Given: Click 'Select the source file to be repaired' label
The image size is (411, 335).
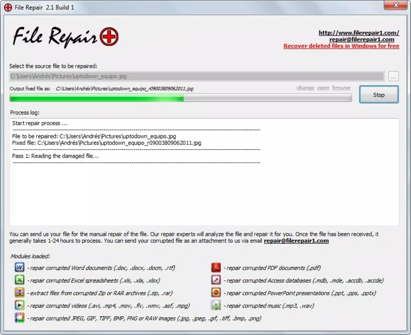Looking at the screenshot, I should pos(53,66).
